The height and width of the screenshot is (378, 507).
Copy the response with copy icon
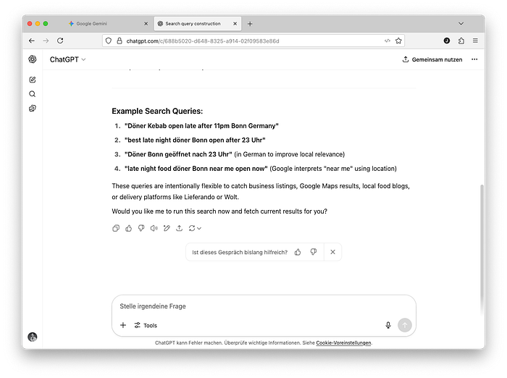(116, 228)
